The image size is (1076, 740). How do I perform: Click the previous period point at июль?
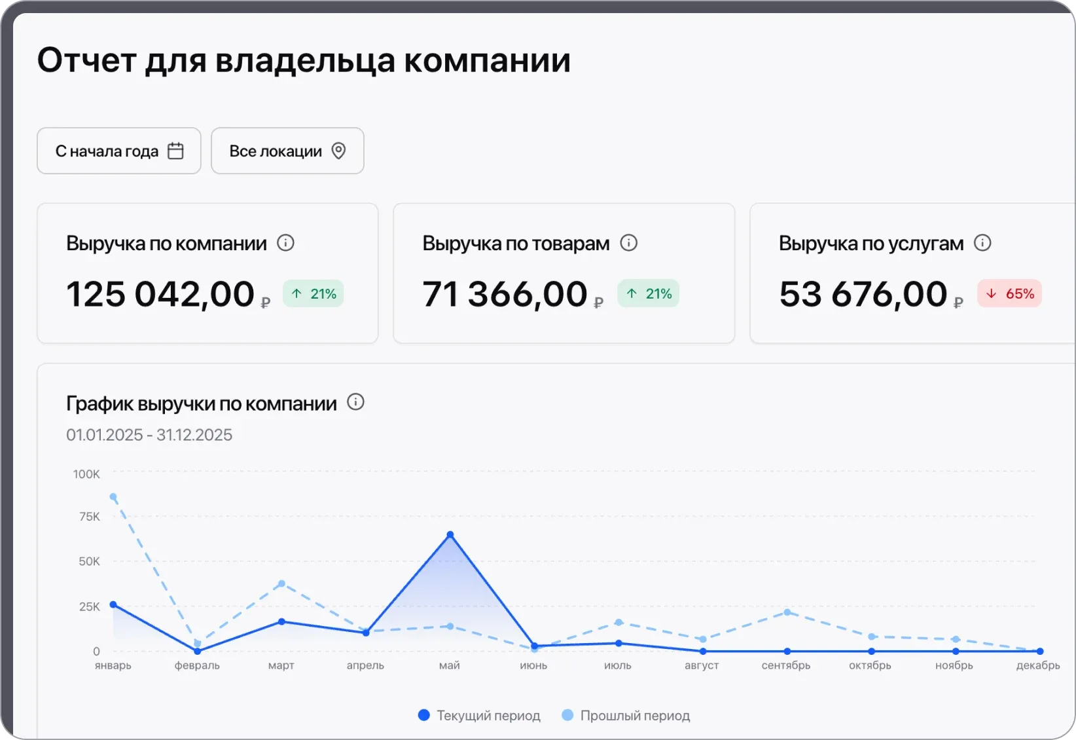tap(619, 622)
